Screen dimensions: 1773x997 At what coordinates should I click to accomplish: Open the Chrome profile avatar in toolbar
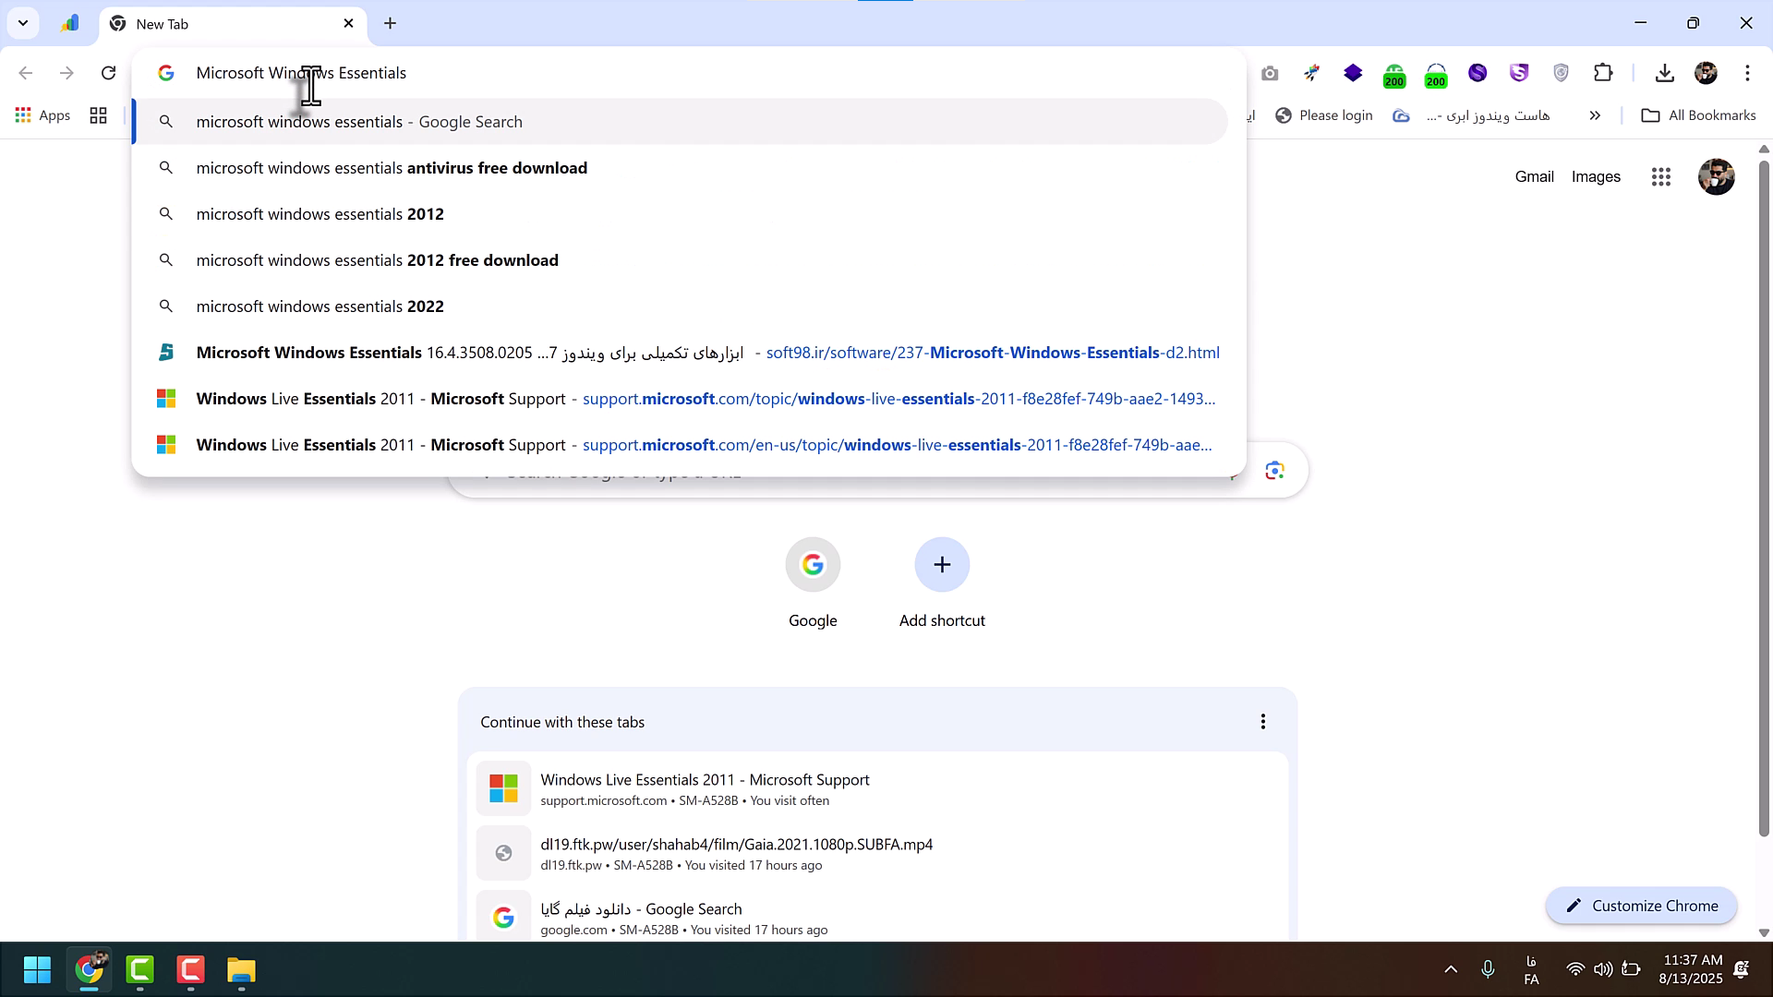coord(1706,73)
